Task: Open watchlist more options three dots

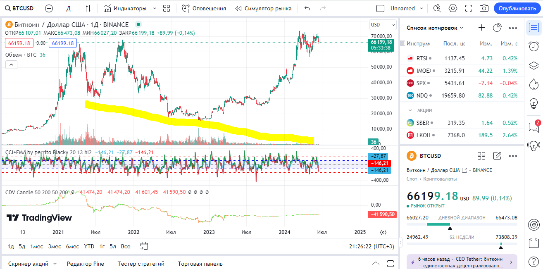Action: (x=513, y=28)
